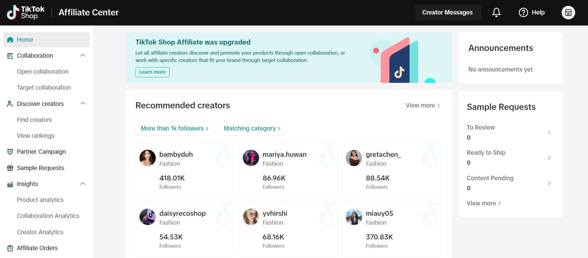Viewport: 588px width, 258px height.
Task: Click the Affiliate Orders clipboard icon
Action: click(10, 248)
